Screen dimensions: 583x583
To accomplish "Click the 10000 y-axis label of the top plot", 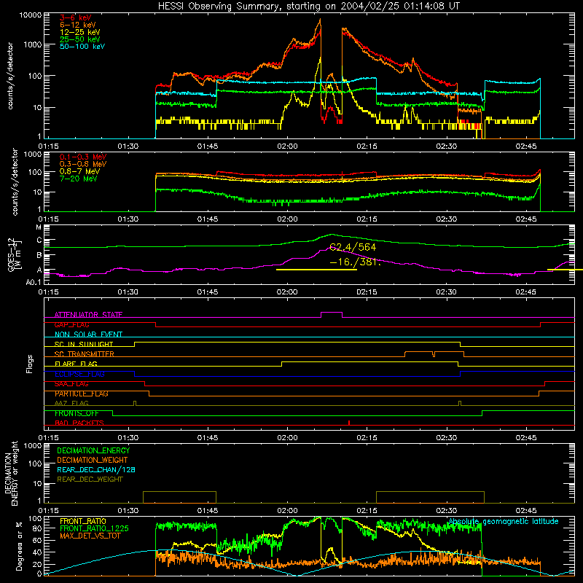I will click(x=31, y=15).
